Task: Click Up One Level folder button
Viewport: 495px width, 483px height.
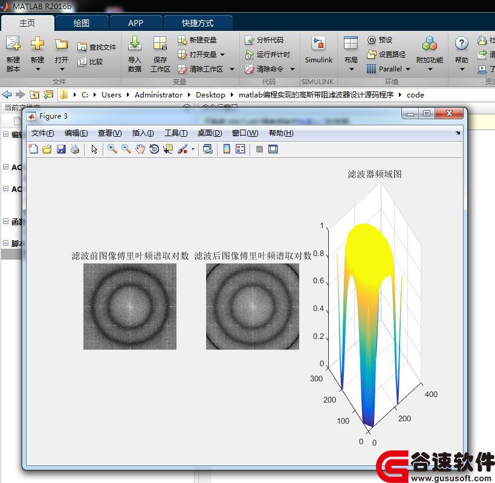Action: (34, 94)
